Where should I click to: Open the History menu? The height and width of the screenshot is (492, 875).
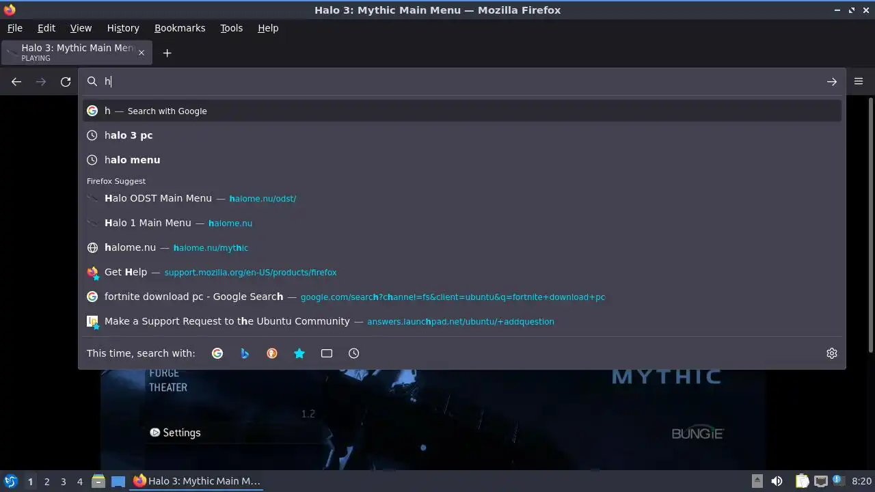pos(123,28)
